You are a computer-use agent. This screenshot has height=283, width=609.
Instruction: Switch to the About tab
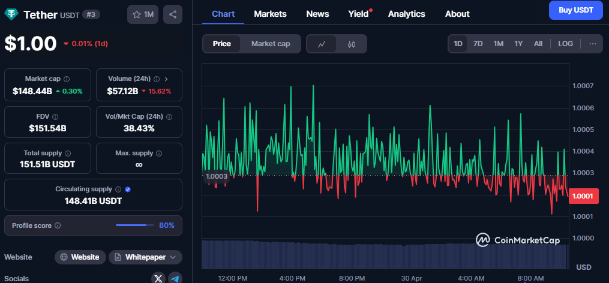coord(457,14)
